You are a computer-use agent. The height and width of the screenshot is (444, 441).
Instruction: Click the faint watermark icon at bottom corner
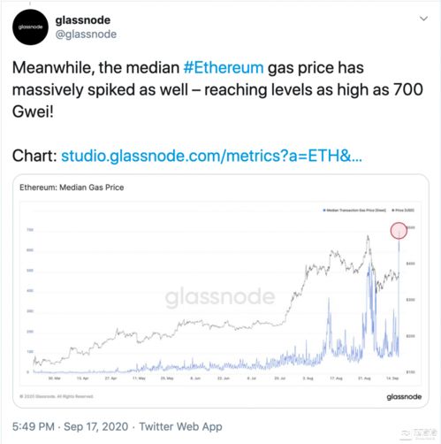[x=420, y=434]
